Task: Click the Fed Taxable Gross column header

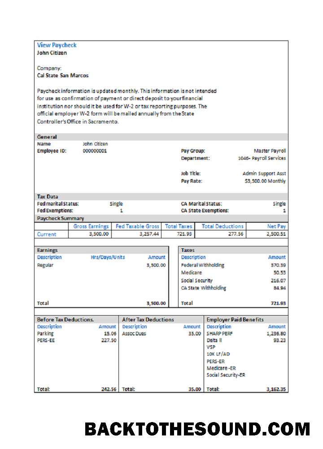Action: click(137, 226)
